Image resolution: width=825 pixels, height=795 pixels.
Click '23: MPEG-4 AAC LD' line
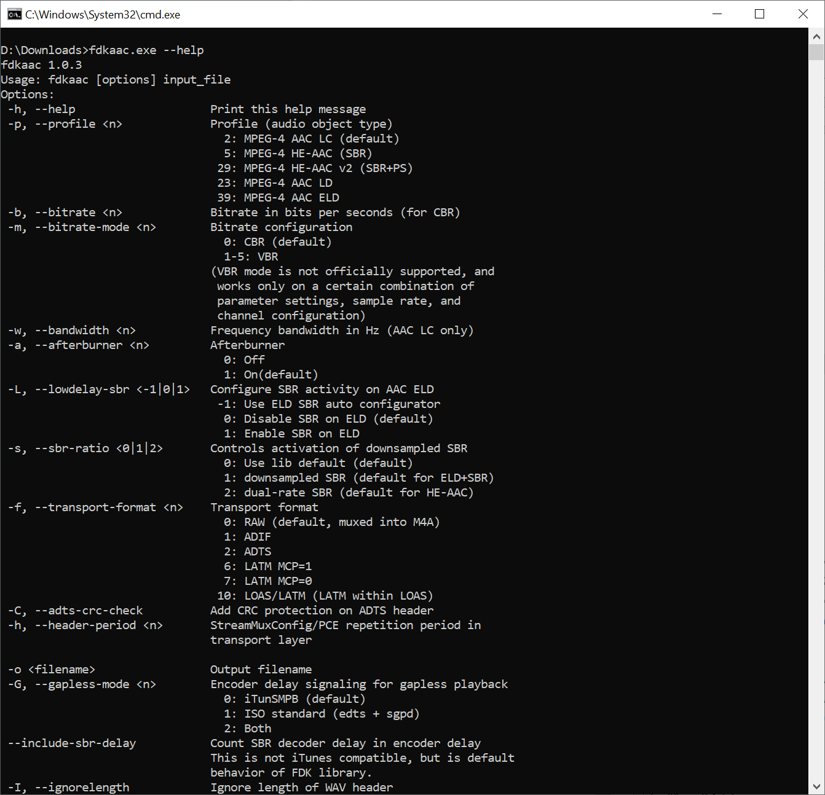tap(275, 183)
